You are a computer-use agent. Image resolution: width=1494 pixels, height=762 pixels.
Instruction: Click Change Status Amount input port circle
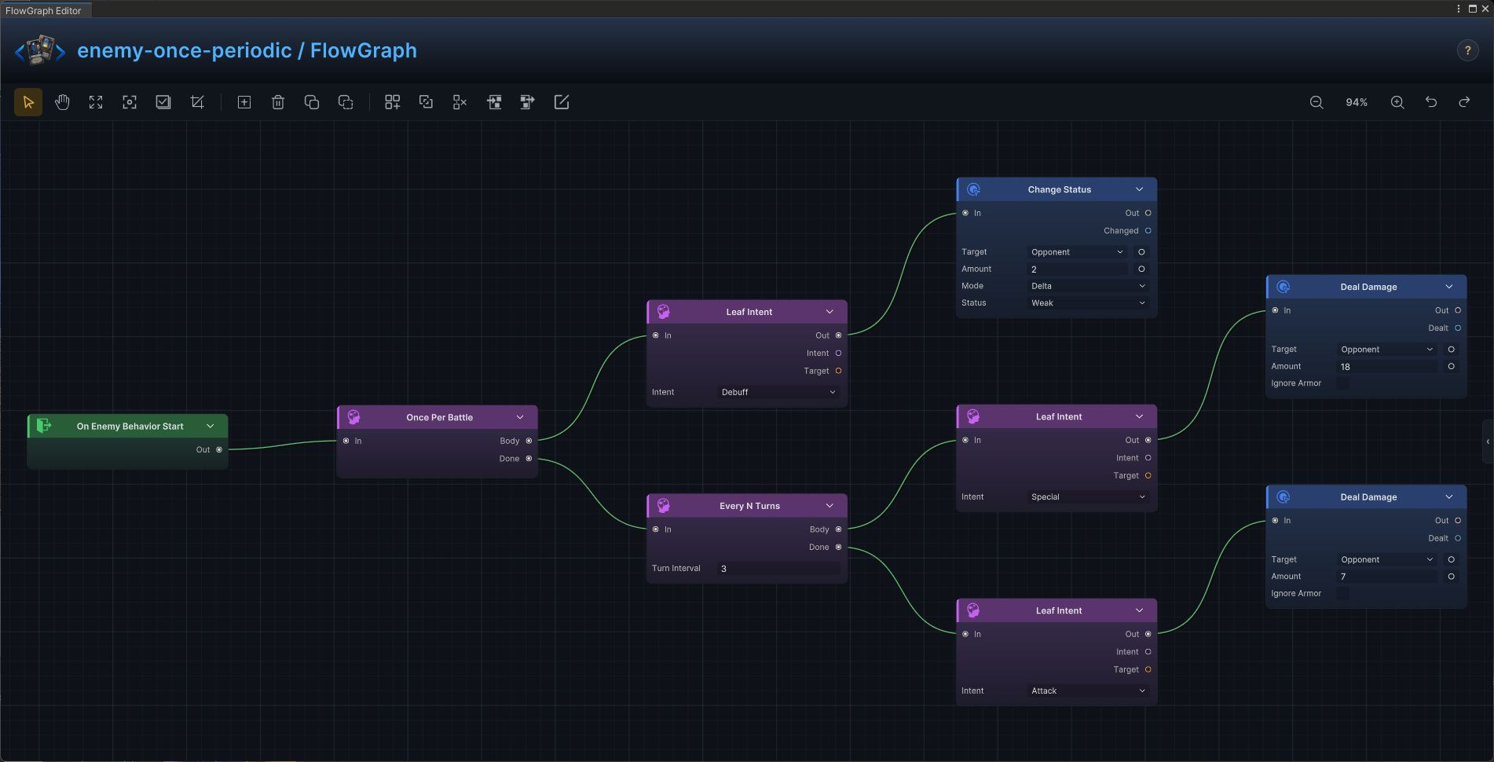pos(1141,269)
